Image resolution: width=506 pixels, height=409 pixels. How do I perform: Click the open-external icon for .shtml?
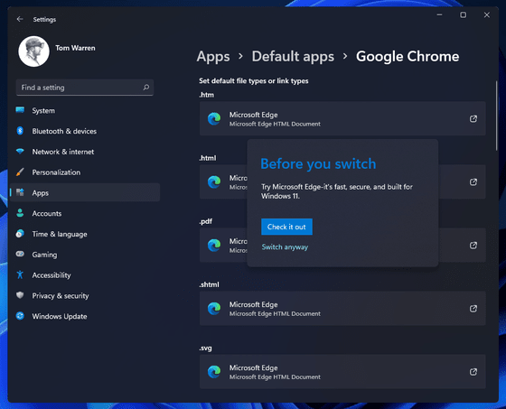(473, 309)
